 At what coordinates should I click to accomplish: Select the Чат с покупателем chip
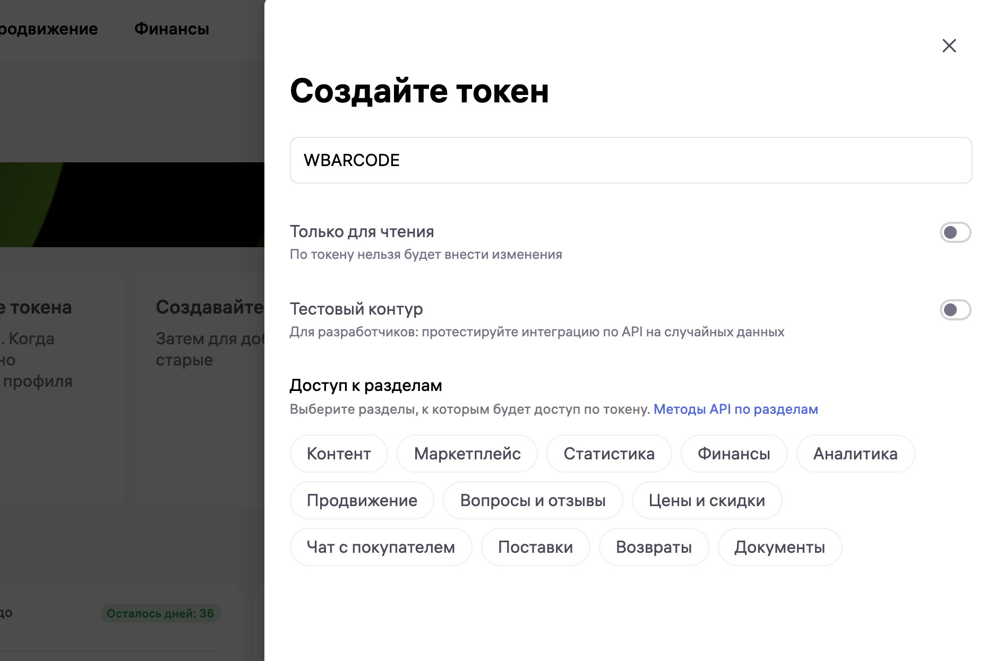pos(381,547)
